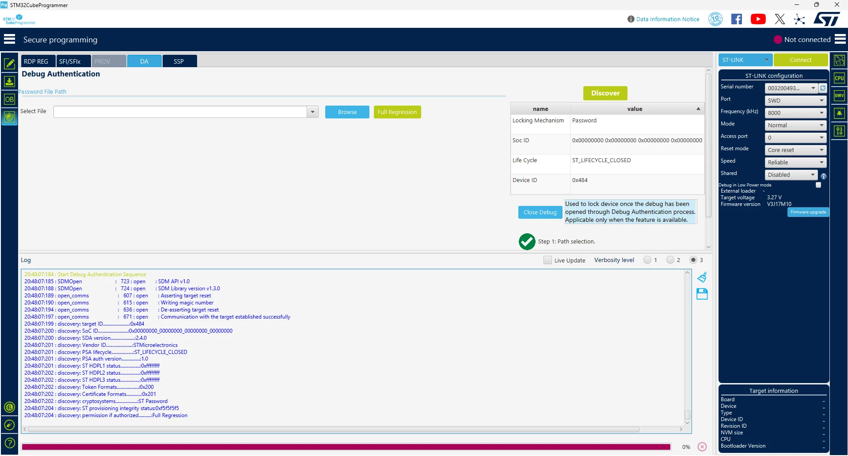Viewport: 848px width, 456px height.
Task: Switch to the SSP tab
Action: click(x=179, y=61)
